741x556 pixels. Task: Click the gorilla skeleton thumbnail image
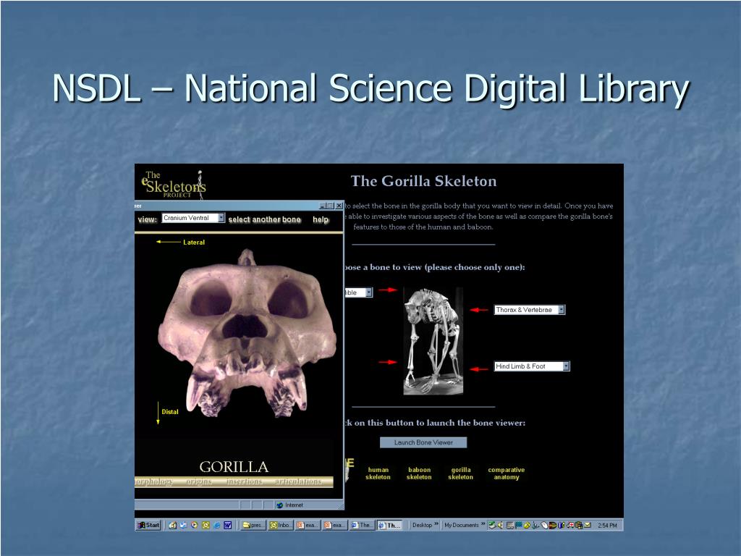(x=433, y=341)
